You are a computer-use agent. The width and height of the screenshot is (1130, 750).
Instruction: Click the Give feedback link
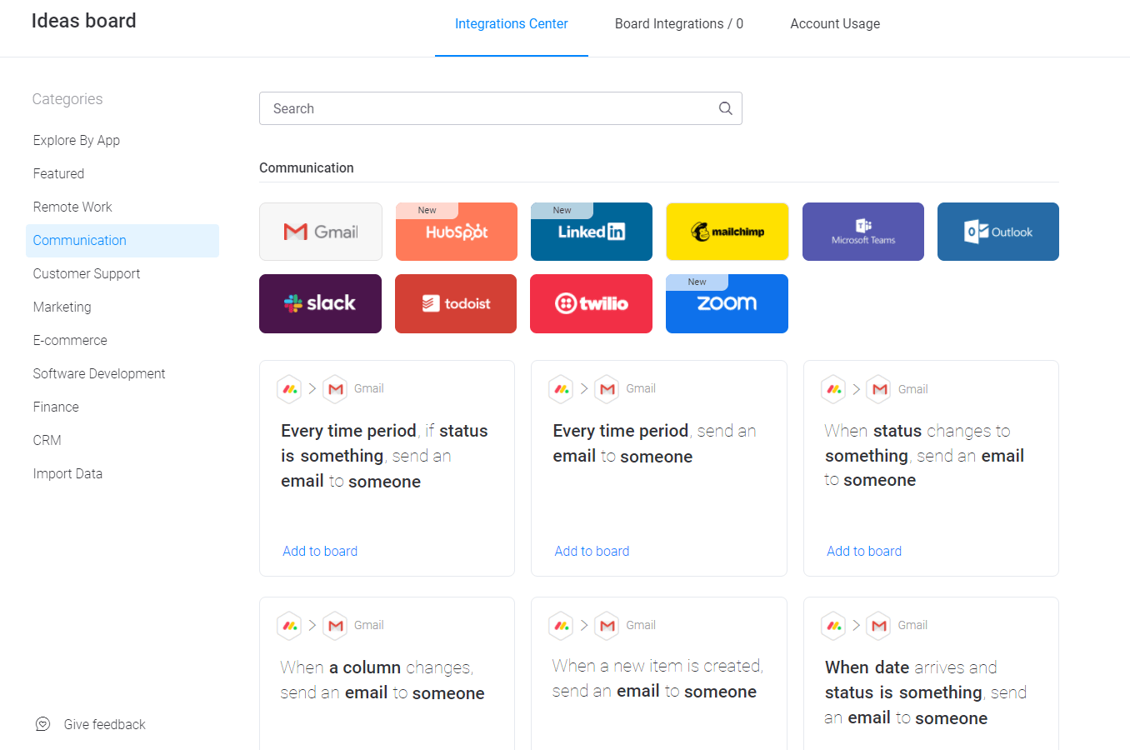coord(104,724)
